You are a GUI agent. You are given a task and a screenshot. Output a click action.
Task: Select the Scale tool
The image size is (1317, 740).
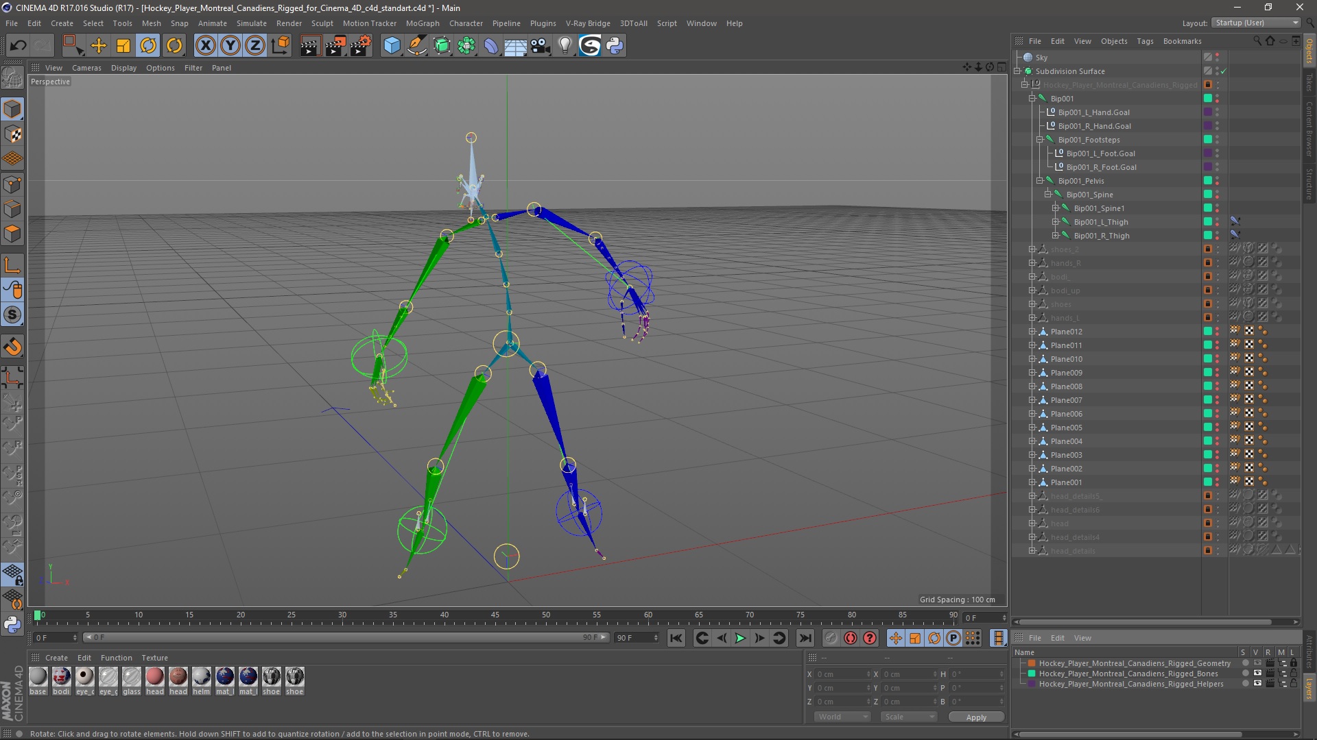click(x=123, y=46)
